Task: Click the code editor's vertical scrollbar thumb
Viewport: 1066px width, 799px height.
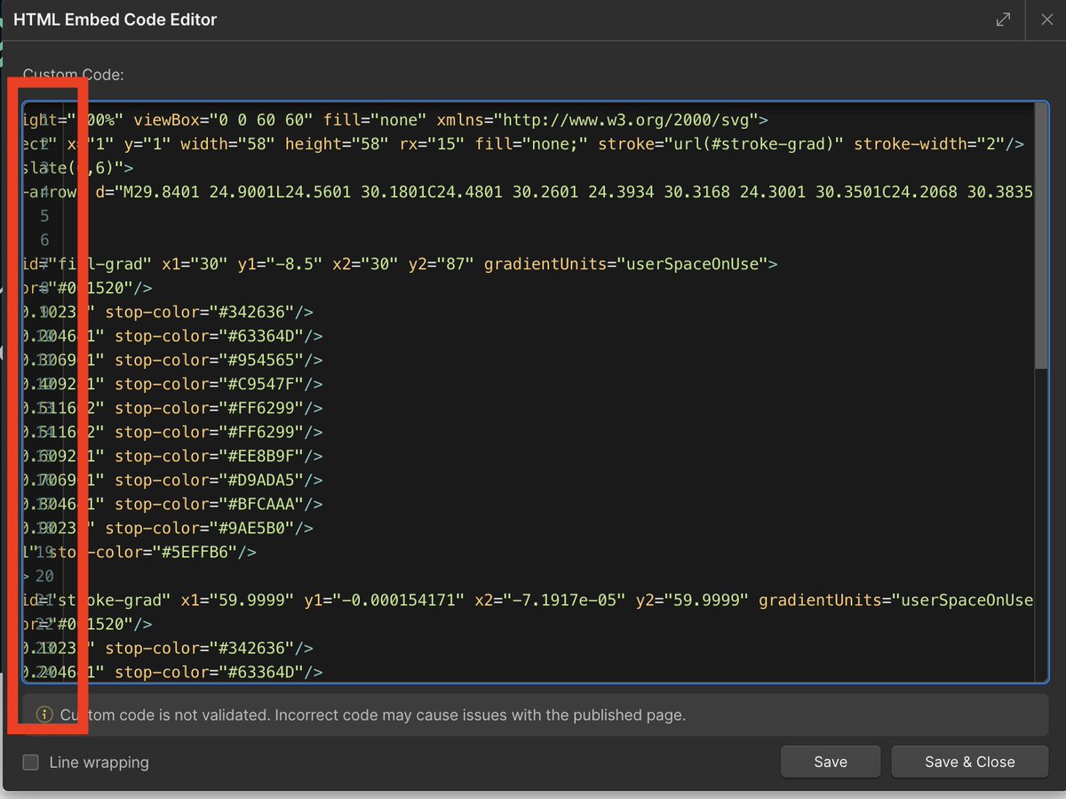Action: tap(1041, 236)
